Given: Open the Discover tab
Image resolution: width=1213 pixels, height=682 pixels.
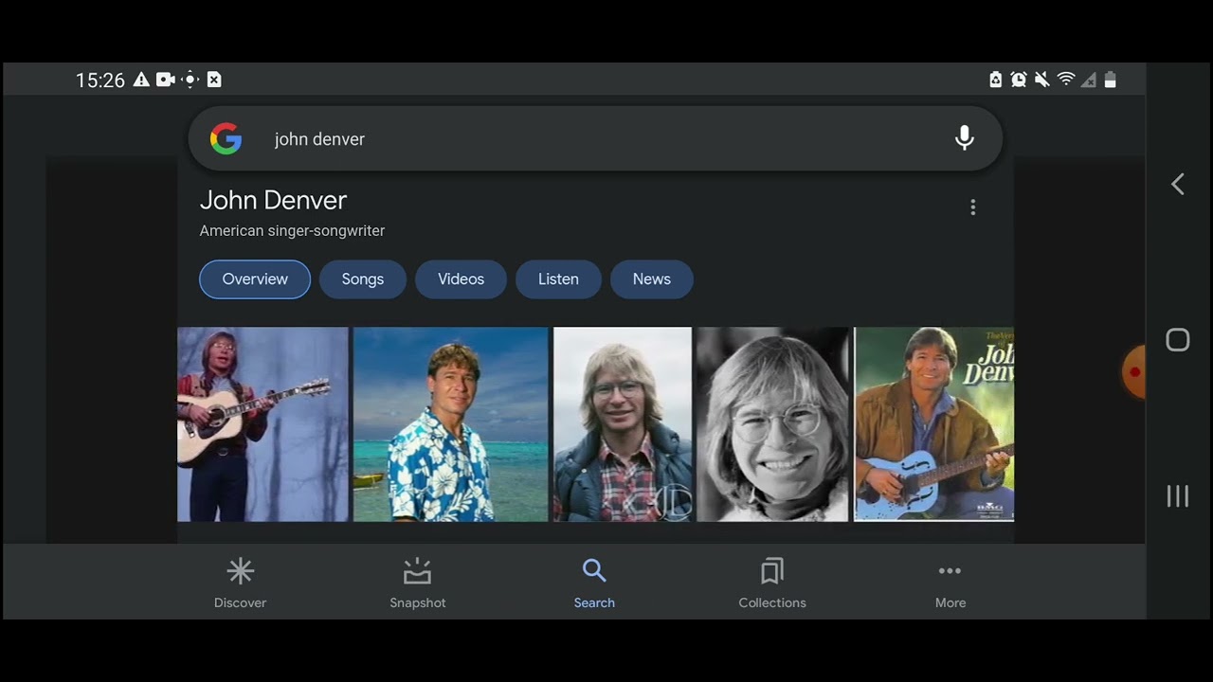Looking at the screenshot, I should pyautogui.click(x=240, y=583).
